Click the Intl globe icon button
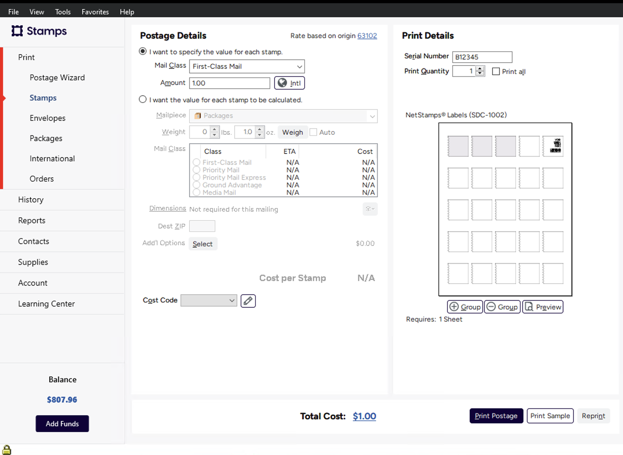The height and width of the screenshot is (455, 623). pyautogui.click(x=289, y=83)
